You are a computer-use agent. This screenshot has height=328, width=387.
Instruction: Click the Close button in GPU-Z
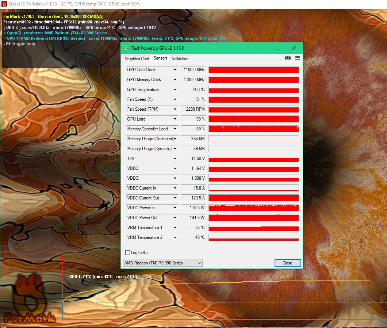288,263
